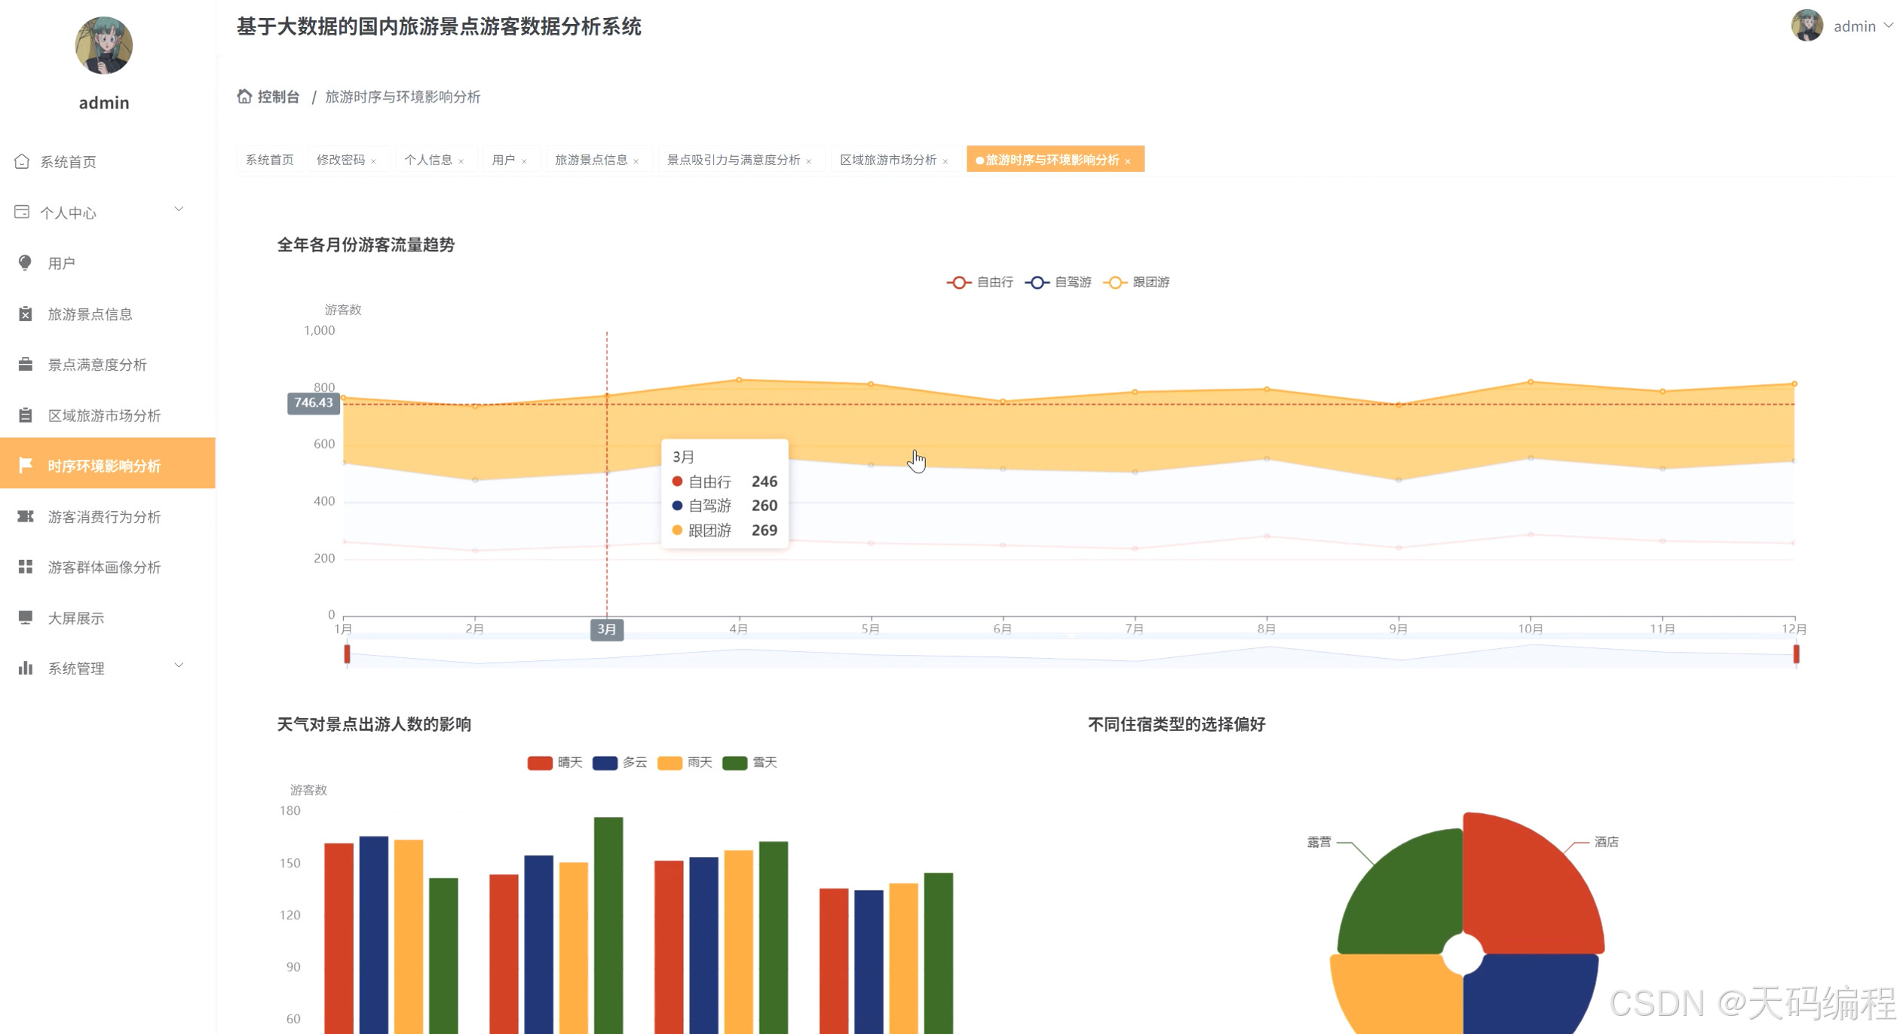Toggle the 晴天 series in weather chart legend
This screenshot has height=1034, width=1900.
tap(555, 763)
